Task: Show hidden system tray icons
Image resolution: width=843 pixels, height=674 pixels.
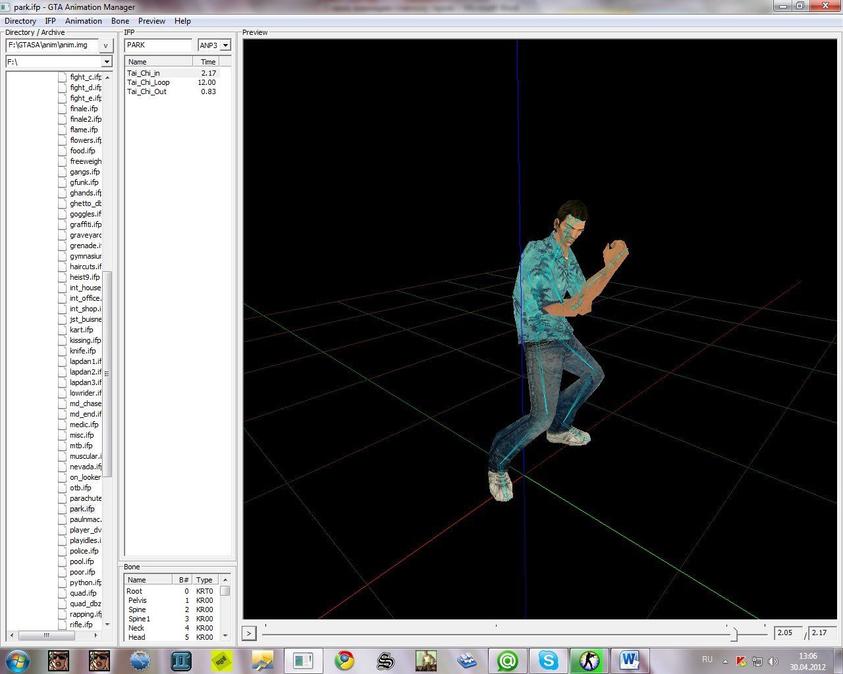Action: [x=726, y=661]
